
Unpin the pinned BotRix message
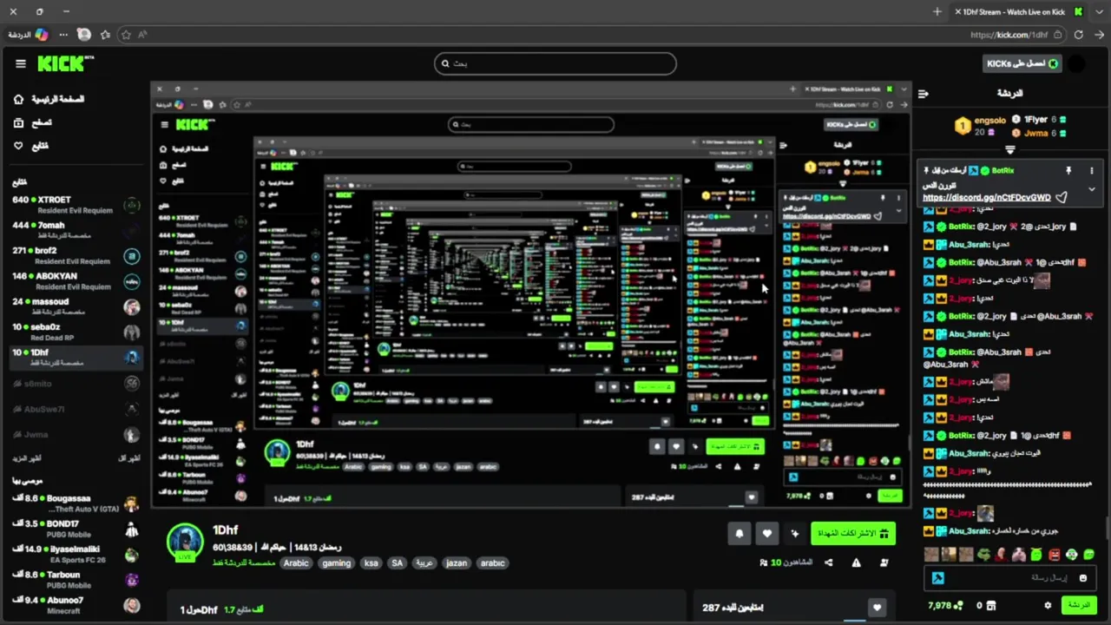point(1068,170)
